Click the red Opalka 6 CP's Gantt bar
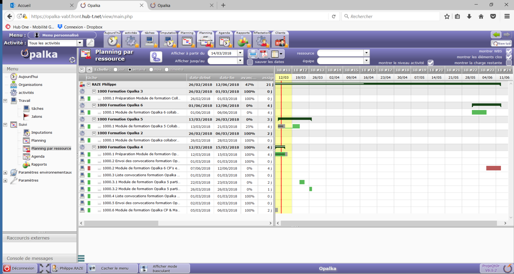Screen dimensions: 514x274 (x=493, y=168)
